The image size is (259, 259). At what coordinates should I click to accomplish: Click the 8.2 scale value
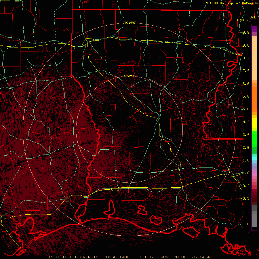pyautogui.click(x=246, y=58)
